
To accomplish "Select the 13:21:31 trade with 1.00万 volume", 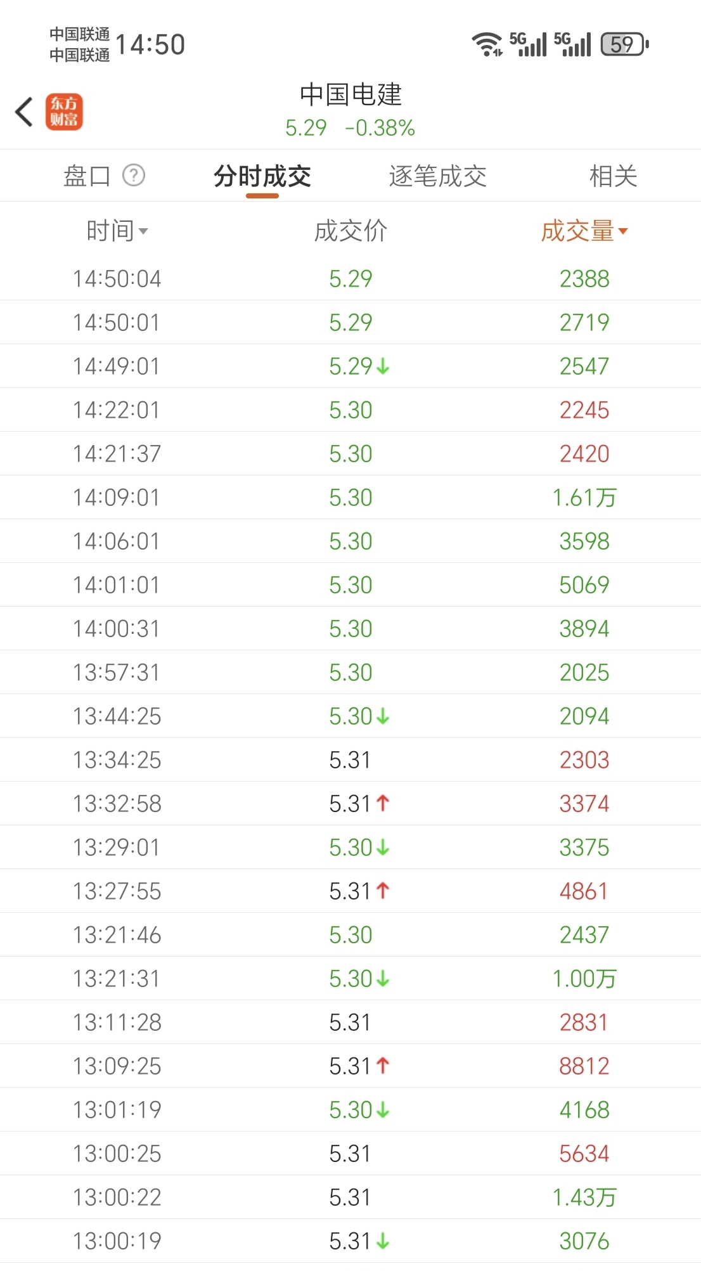I will point(350,979).
